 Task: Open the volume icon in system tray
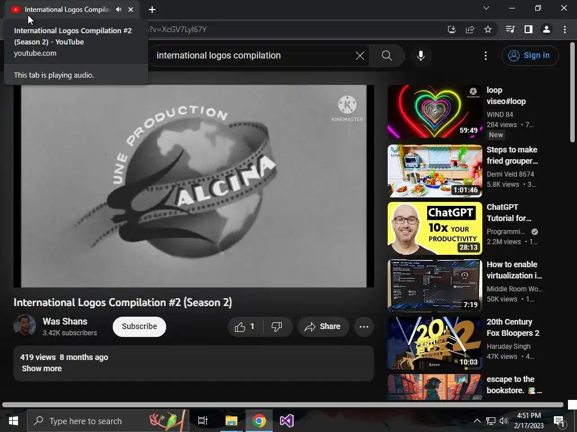click(x=504, y=421)
